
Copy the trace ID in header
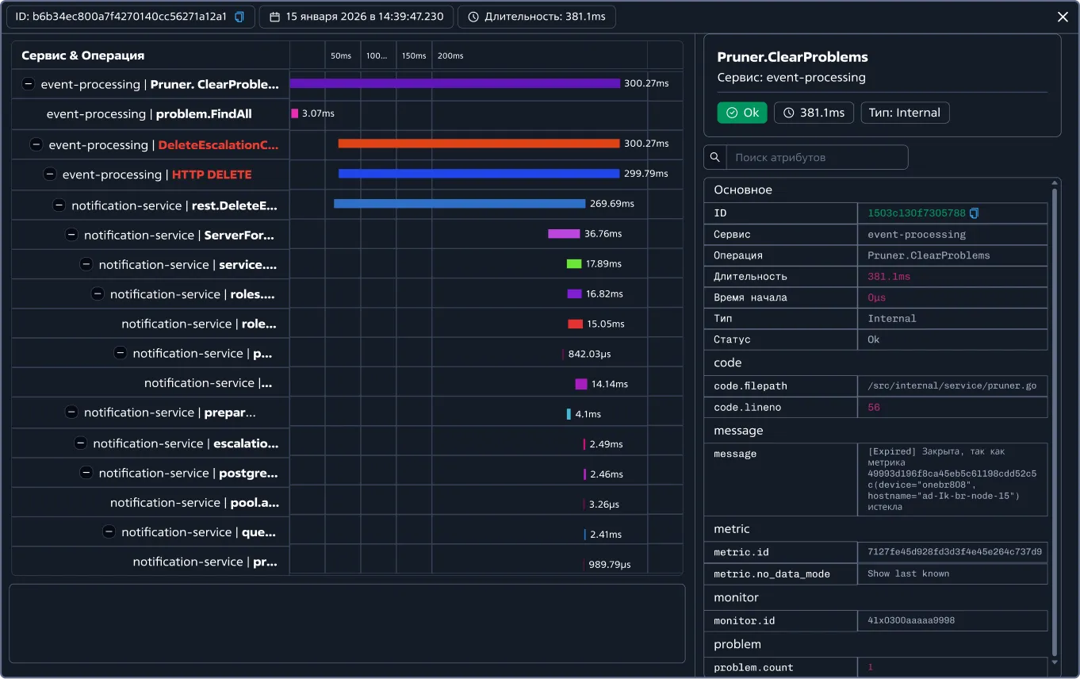[x=239, y=17]
